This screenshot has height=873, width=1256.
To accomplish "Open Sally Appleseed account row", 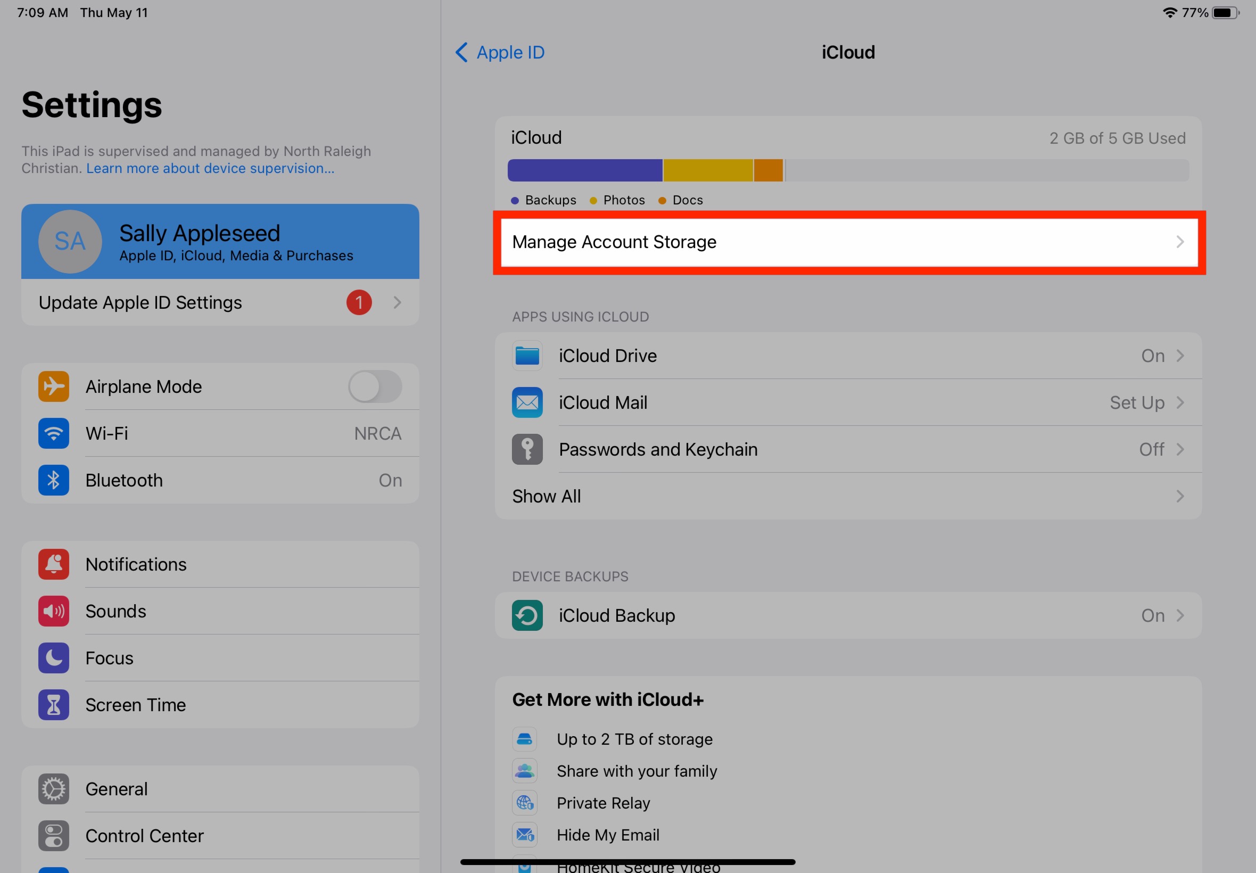I will pyautogui.click(x=220, y=241).
